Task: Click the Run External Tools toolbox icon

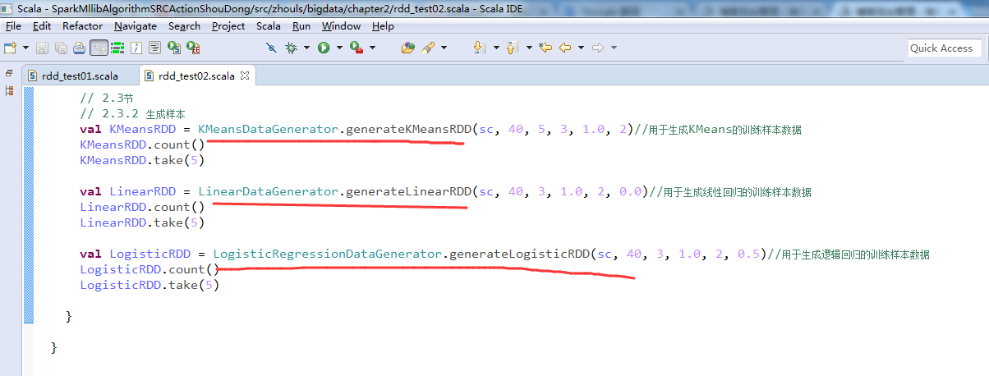Action: [x=357, y=48]
